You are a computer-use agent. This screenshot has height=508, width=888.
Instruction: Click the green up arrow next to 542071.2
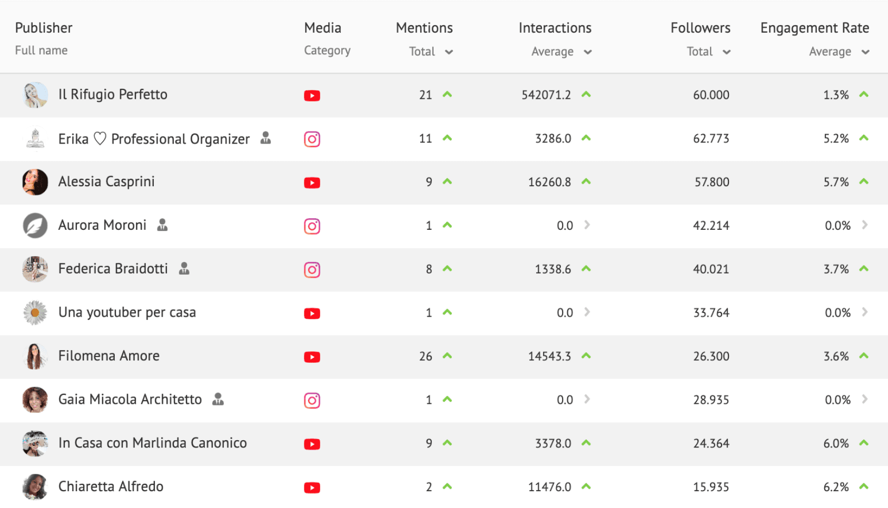click(586, 95)
